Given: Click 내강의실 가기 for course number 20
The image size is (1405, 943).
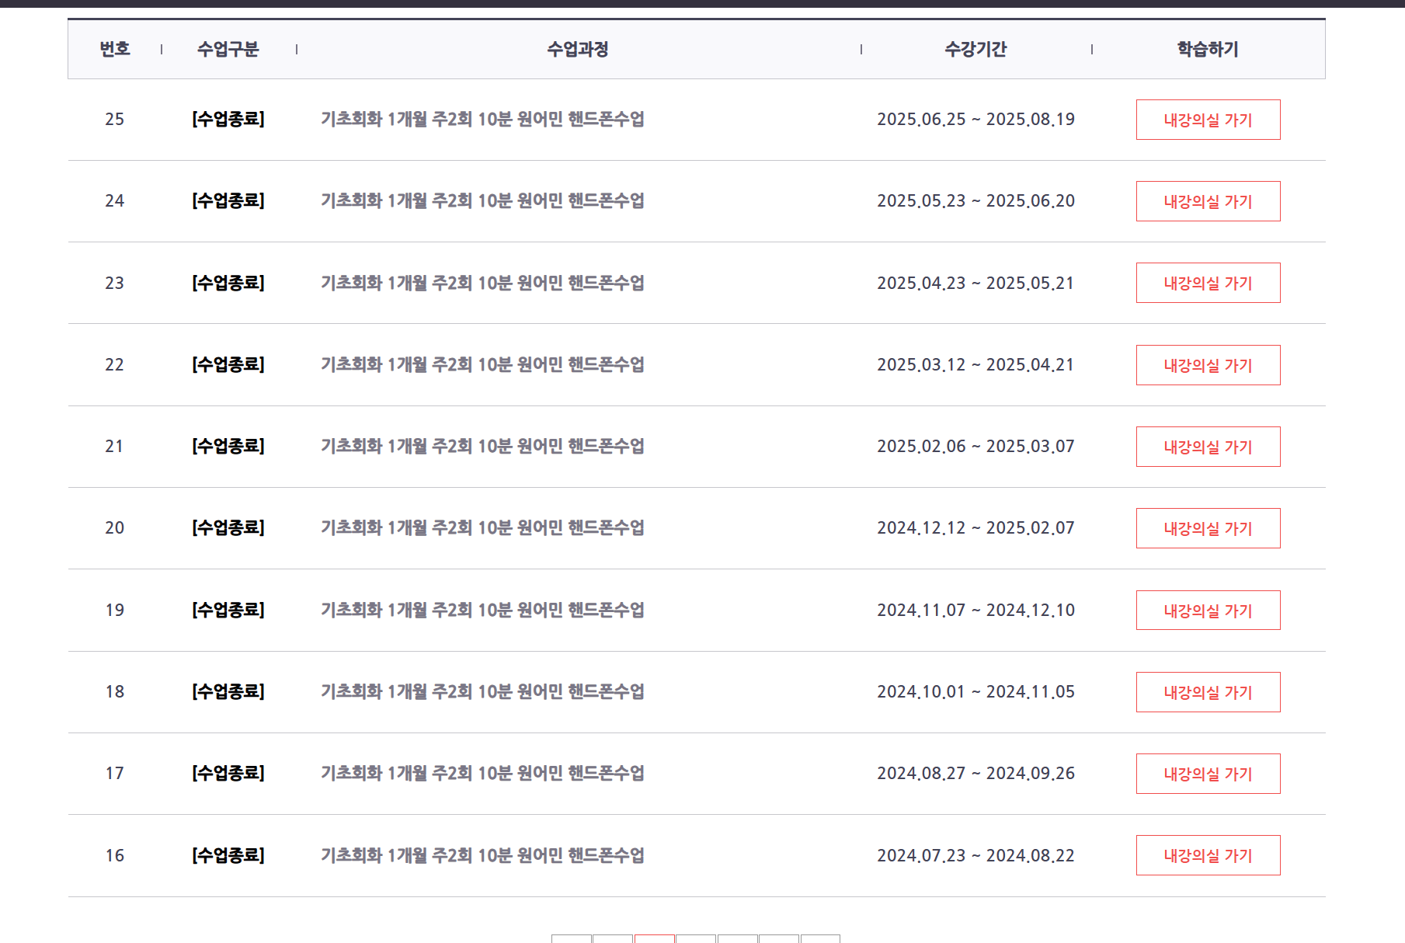Looking at the screenshot, I should point(1208,528).
